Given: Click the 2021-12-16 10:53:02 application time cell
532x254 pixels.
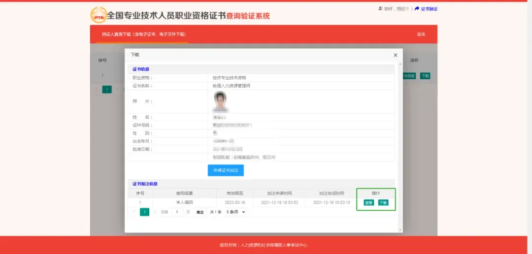Looking at the screenshot, I should (x=279, y=202).
